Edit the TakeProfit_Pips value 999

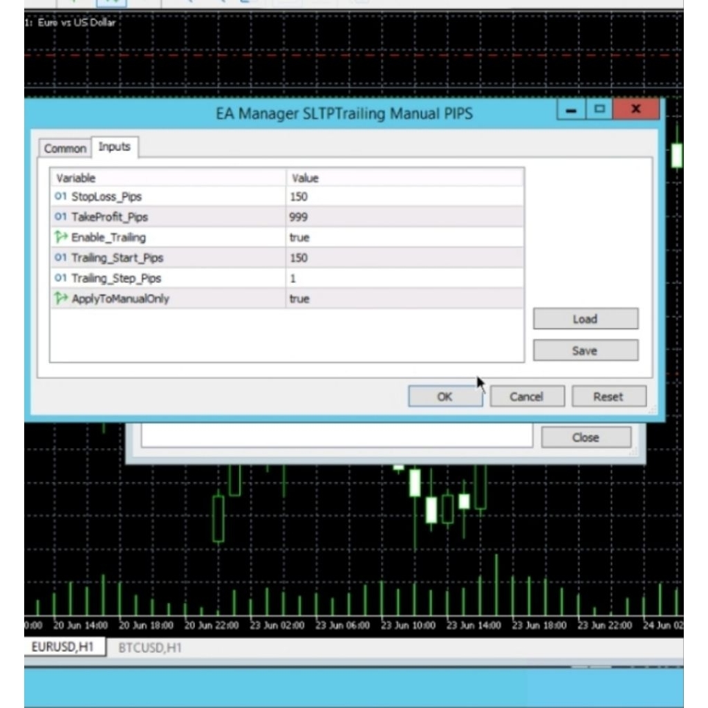tap(299, 217)
